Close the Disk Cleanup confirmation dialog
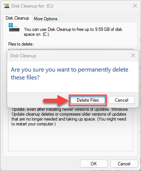Image resolution: width=141 pixels, height=171 pixels. (133, 55)
